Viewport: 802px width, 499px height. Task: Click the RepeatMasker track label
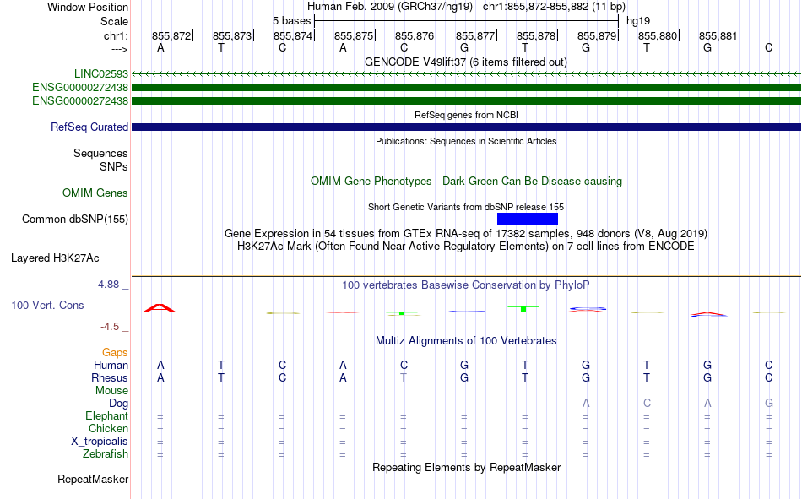93,479
